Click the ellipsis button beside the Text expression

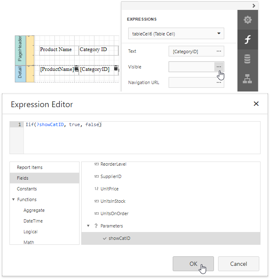click(219, 51)
